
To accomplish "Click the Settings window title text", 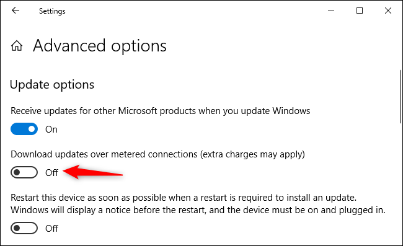I will (x=52, y=11).
